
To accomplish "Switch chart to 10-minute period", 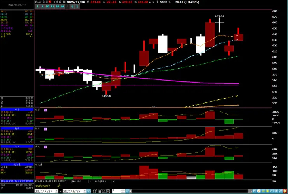I will click(x=47, y=7).
